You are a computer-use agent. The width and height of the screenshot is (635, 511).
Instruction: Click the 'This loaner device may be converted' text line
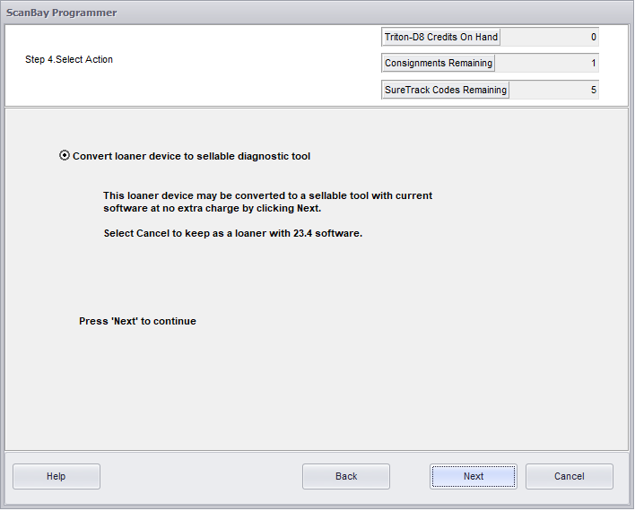pos(267,195)
